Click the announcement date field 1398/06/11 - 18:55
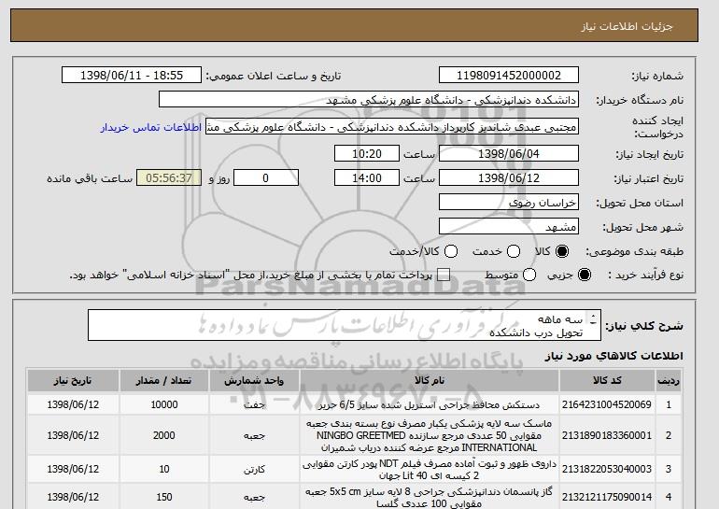This screenshot has height=509, width=719. click(132, 76)
